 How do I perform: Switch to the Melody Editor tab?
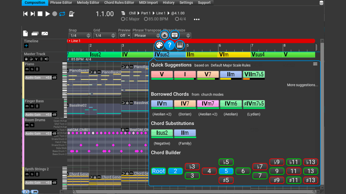pyautogui.click(x=88, y=3)
